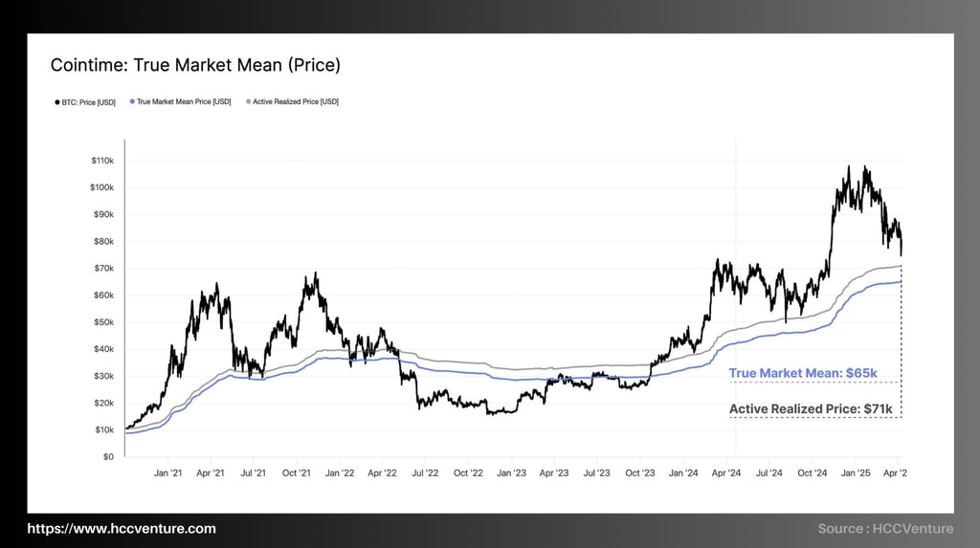This screenshot has height=548, width=980.
Task: Toggle True Market Mean Price legend entry
Action: [180, 101]
